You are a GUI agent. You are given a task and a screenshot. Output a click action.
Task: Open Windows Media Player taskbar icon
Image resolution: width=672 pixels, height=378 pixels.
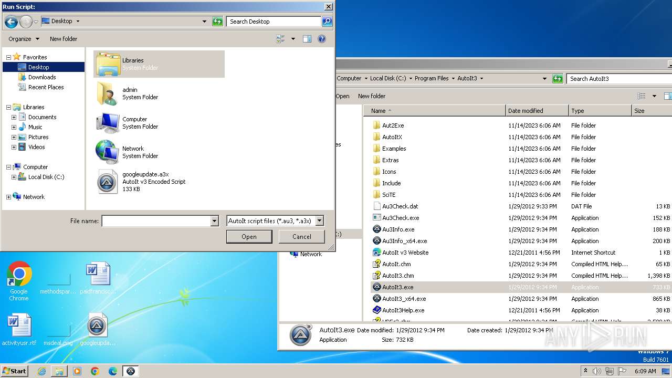(x=77, y=371)
